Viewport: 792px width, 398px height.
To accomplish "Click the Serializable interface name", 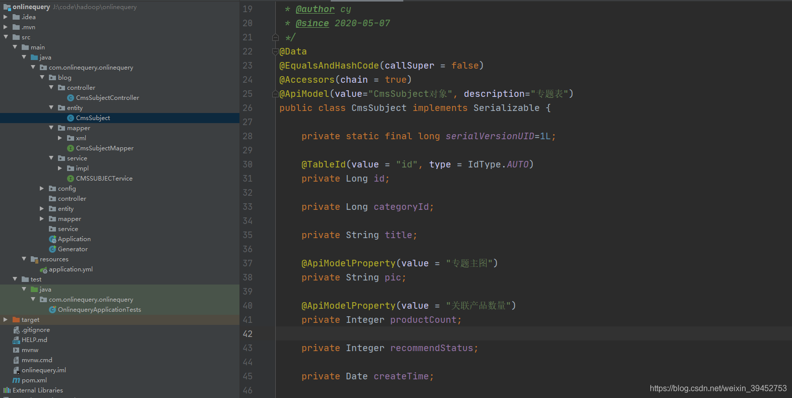I will [x=506, y=108].
